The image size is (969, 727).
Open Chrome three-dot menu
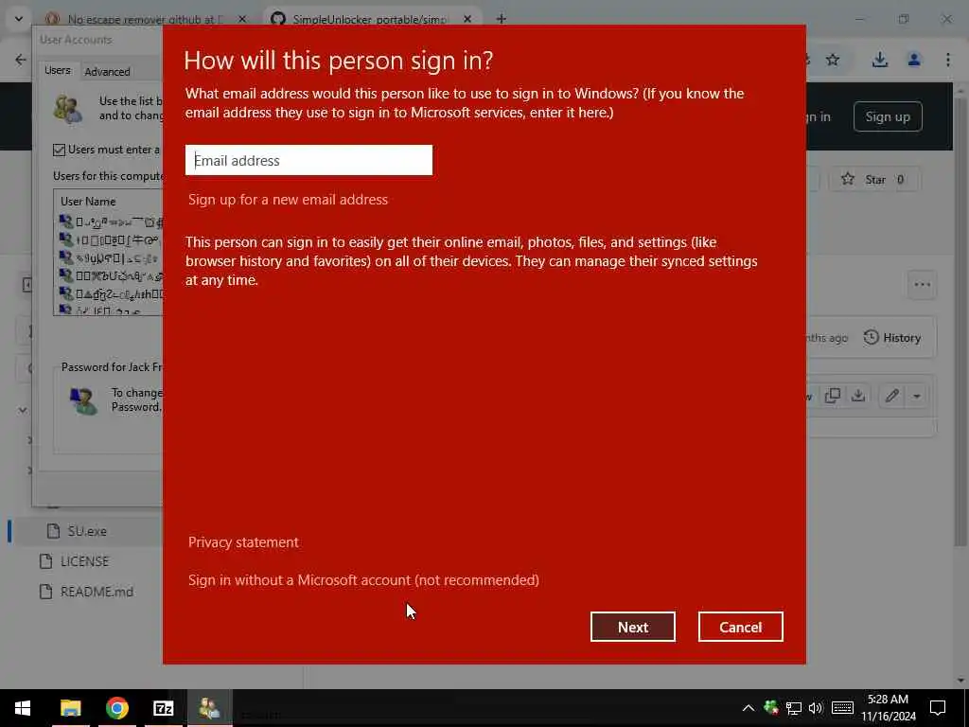[x=948, y=60]
